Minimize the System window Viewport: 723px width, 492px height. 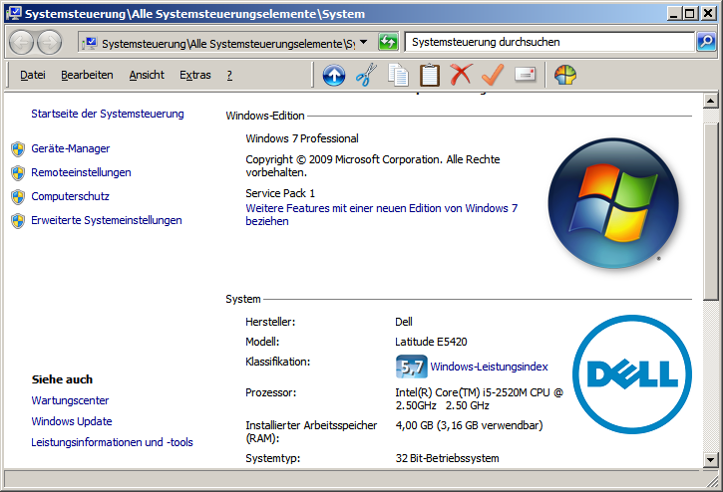(x=674, y=13)
